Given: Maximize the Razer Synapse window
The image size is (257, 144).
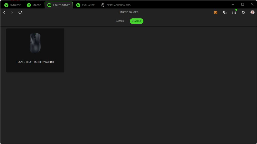Looking at the screenshot, I should pos(242,4).
